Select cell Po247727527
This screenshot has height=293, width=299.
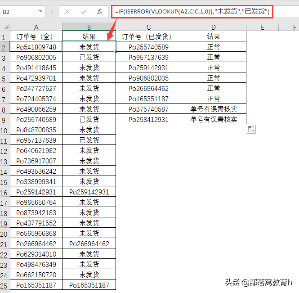(x=36, y=88)
